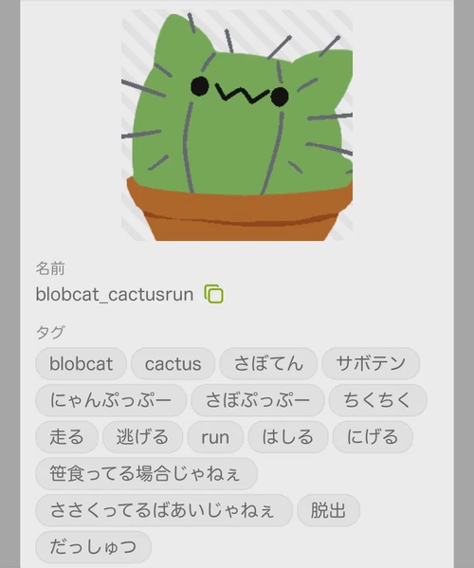Select the cactus tag

coord(173,364)
